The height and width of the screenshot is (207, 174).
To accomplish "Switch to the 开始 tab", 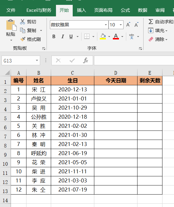I will click(64, 10).
